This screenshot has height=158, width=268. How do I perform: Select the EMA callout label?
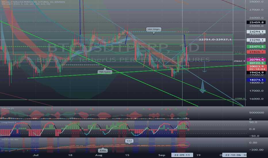[103, 151]
